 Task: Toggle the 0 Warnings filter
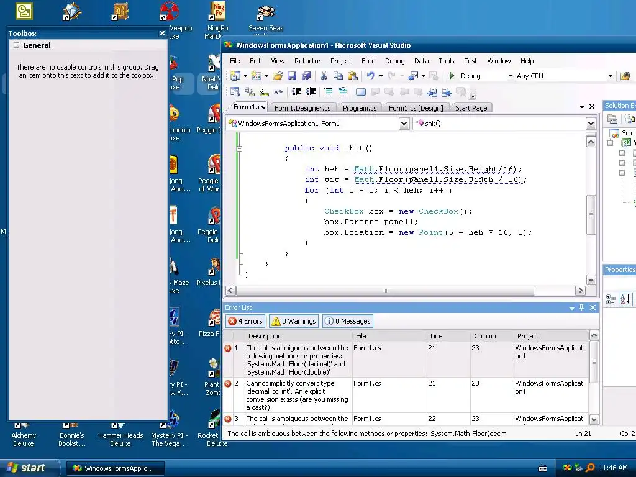tap(294, 321)
